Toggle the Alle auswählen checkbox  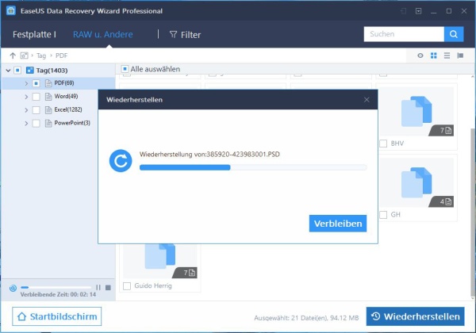click(x=125, y=69)
